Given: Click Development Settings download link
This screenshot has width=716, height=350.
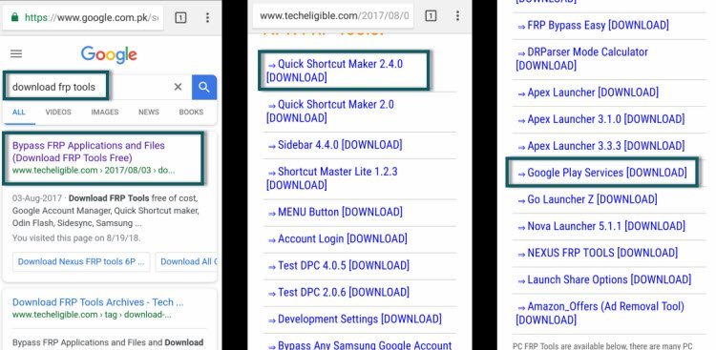Looking at the screenshot, I should click(x=354, y=319).
